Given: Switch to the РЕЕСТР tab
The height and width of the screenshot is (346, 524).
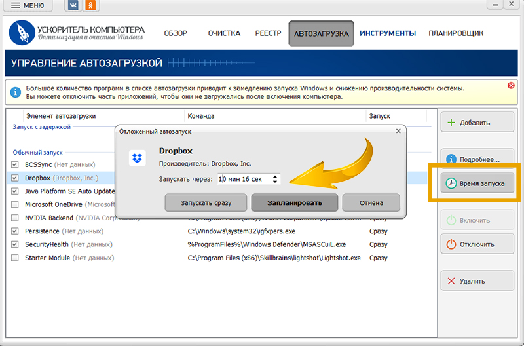Looking at the screenshot, I should (x=269, y=33).
